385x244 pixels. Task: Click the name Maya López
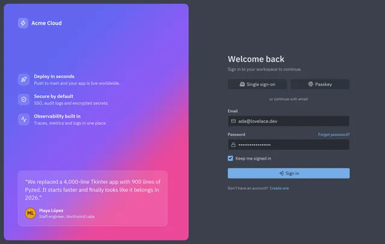(x=51, y=210)
